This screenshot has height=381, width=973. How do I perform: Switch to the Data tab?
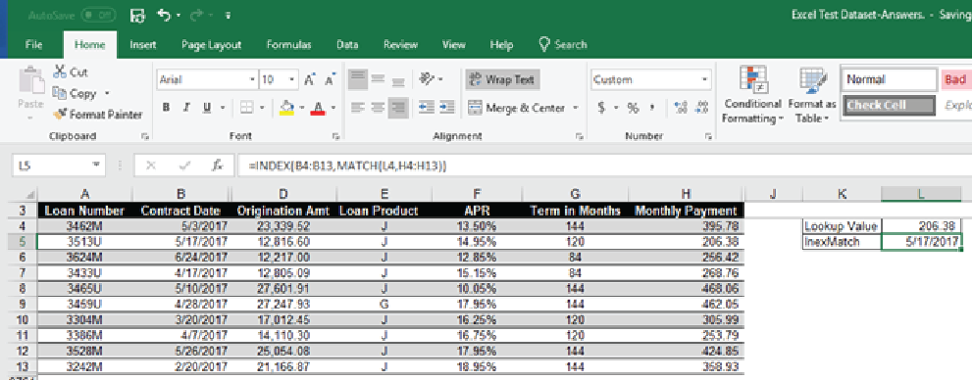click(347, 45)
